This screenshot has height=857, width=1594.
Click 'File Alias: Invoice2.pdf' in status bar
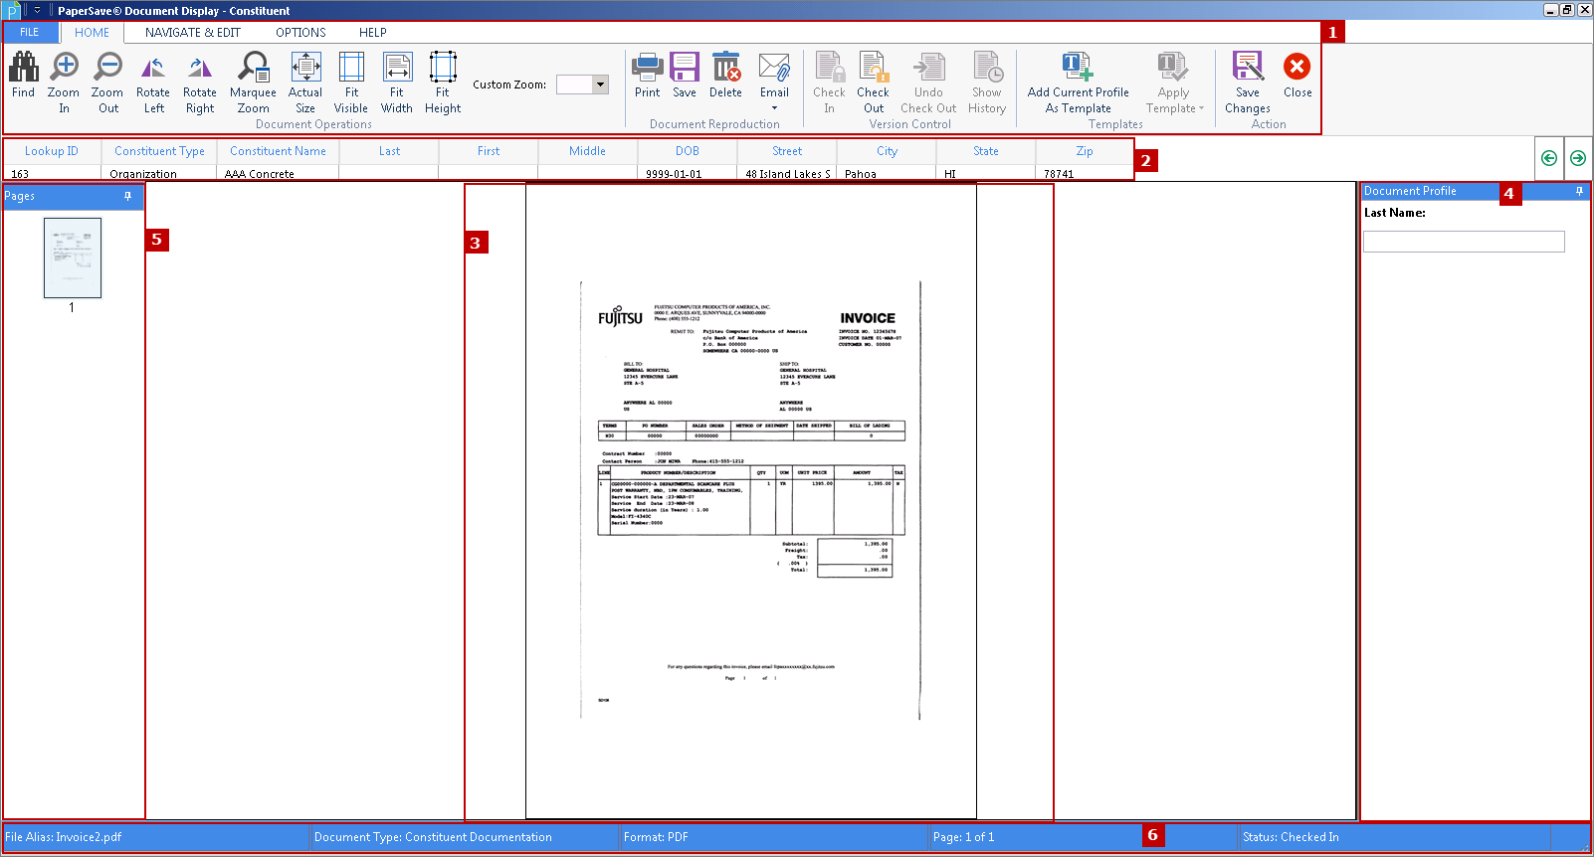click(64, 837)
